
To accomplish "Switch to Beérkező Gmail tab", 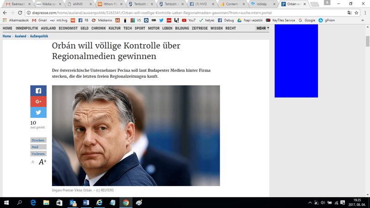I will 18,4.
